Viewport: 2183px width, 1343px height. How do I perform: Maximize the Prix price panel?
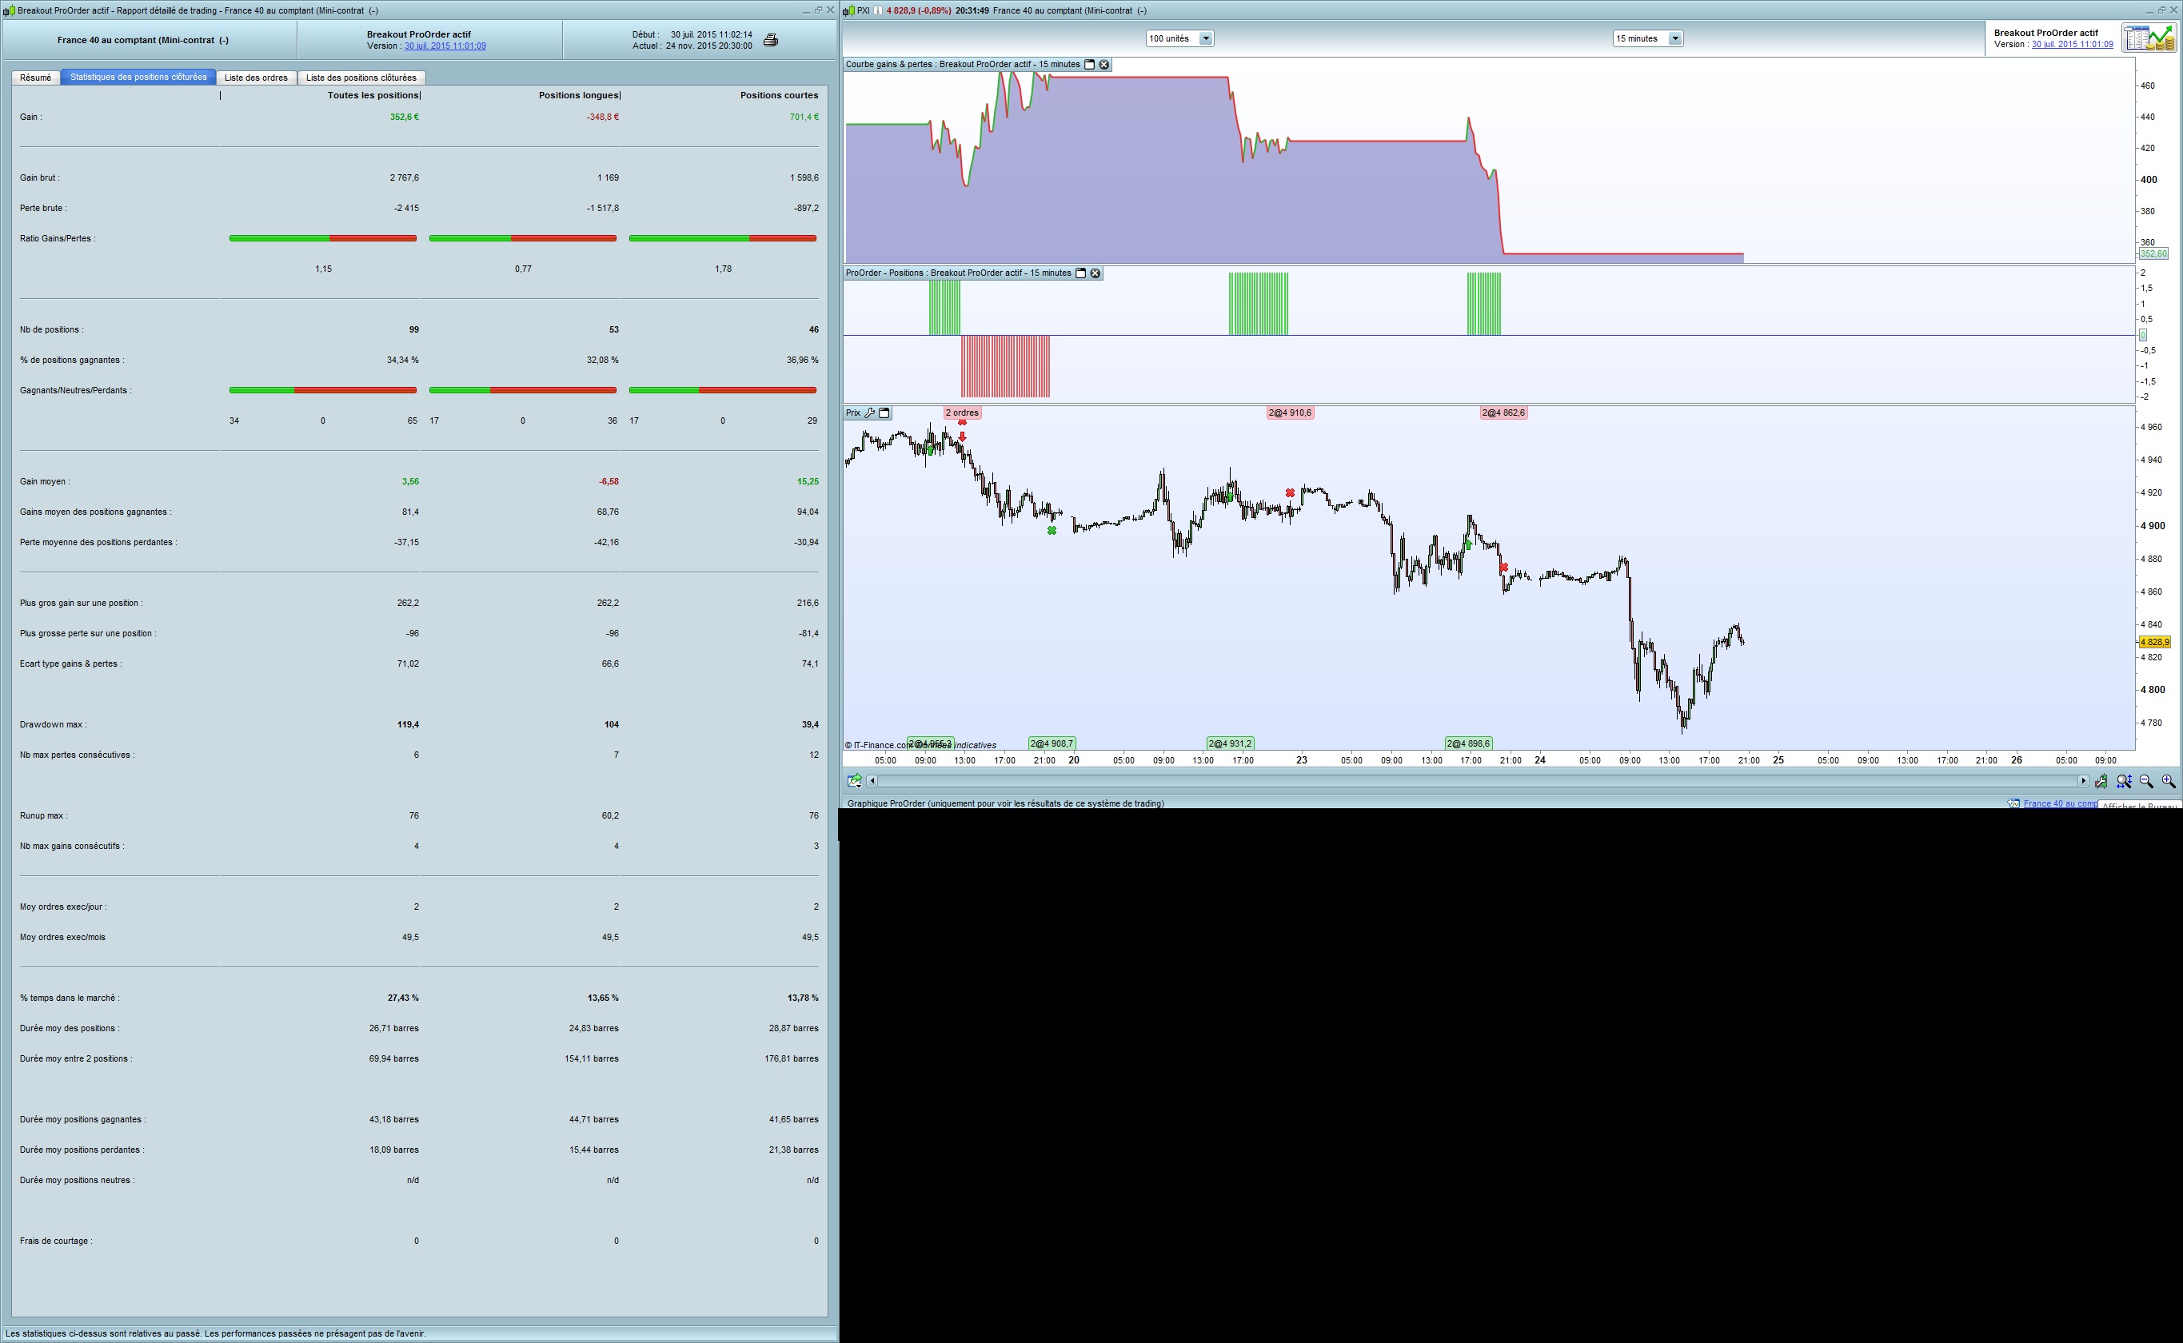tap(884, 413)
